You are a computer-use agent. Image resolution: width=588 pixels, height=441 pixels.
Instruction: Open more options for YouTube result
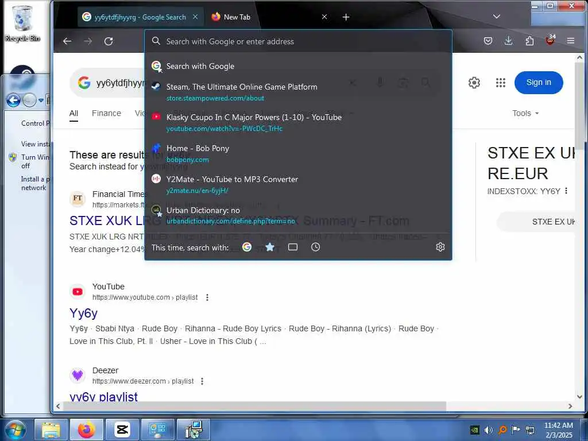[x=207, y=297]
